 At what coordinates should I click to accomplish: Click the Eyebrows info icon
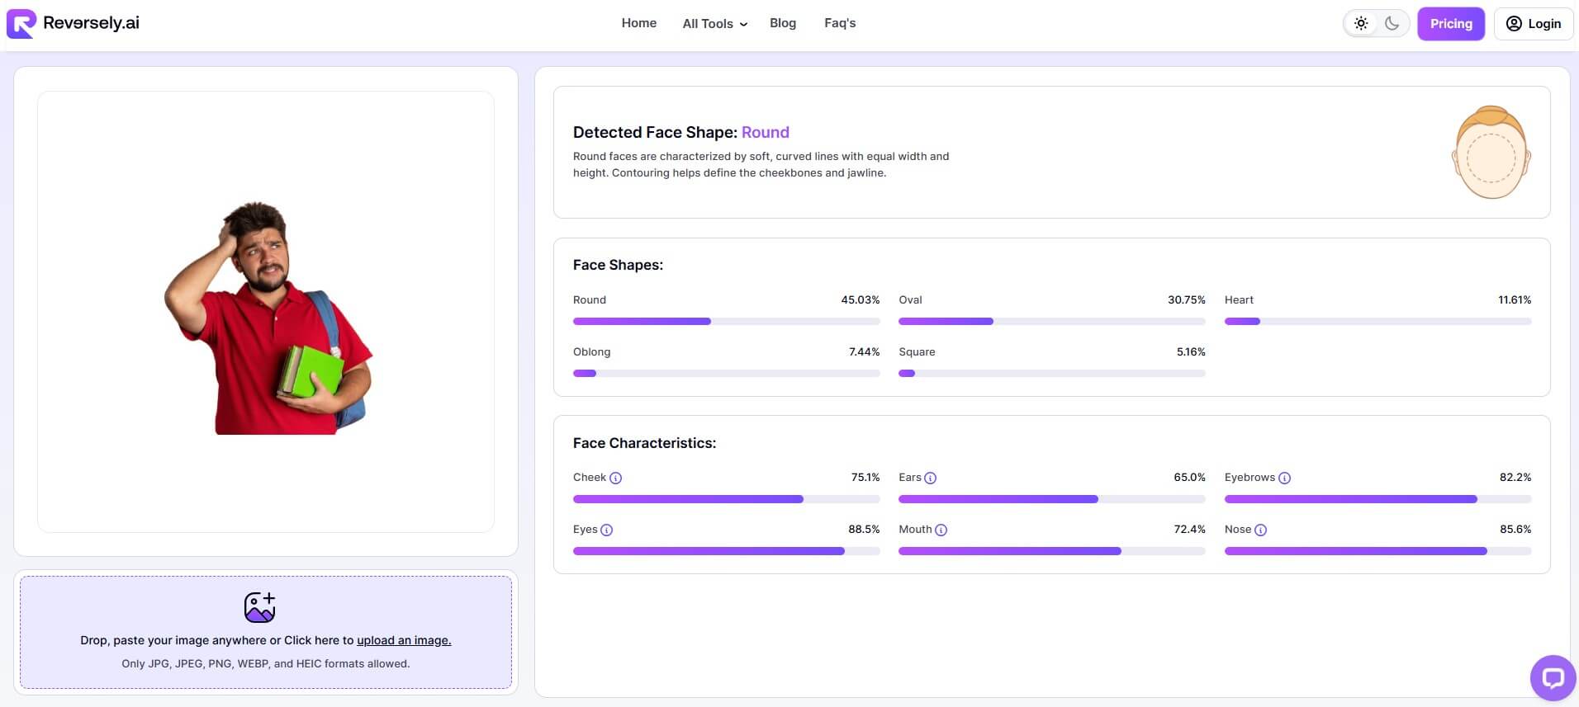coord(1284,478)
